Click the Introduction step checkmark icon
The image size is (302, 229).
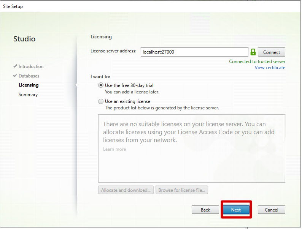[x=15, y=66]
